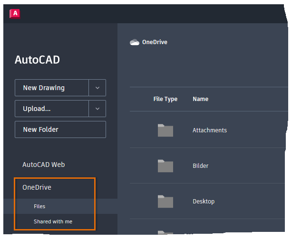Click the New Folder button
Screen dimensions: 292x239
[x=60, y=129]
